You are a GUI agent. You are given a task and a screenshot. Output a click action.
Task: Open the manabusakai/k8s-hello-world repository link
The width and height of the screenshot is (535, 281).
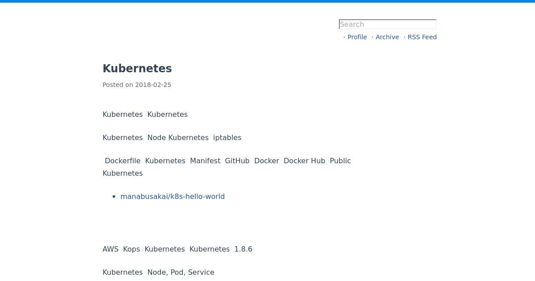[173, 196]
